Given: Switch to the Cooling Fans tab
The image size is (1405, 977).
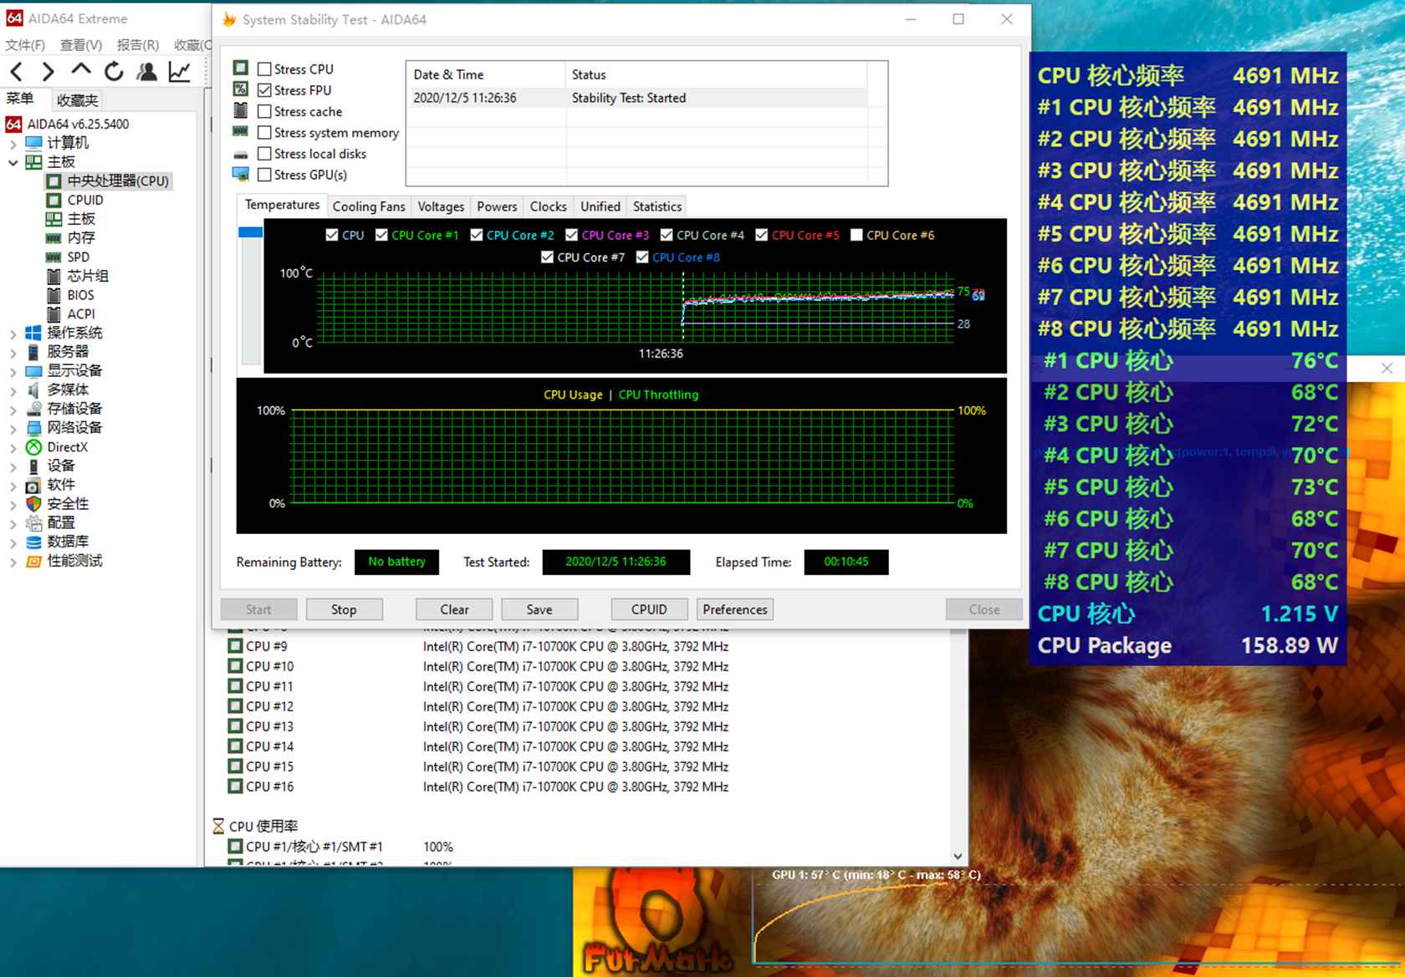Looking at the screenshot, I should pyautogui.click(x=368, y=206).
